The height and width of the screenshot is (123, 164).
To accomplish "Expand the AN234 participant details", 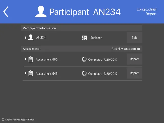I will click(26, 38).
